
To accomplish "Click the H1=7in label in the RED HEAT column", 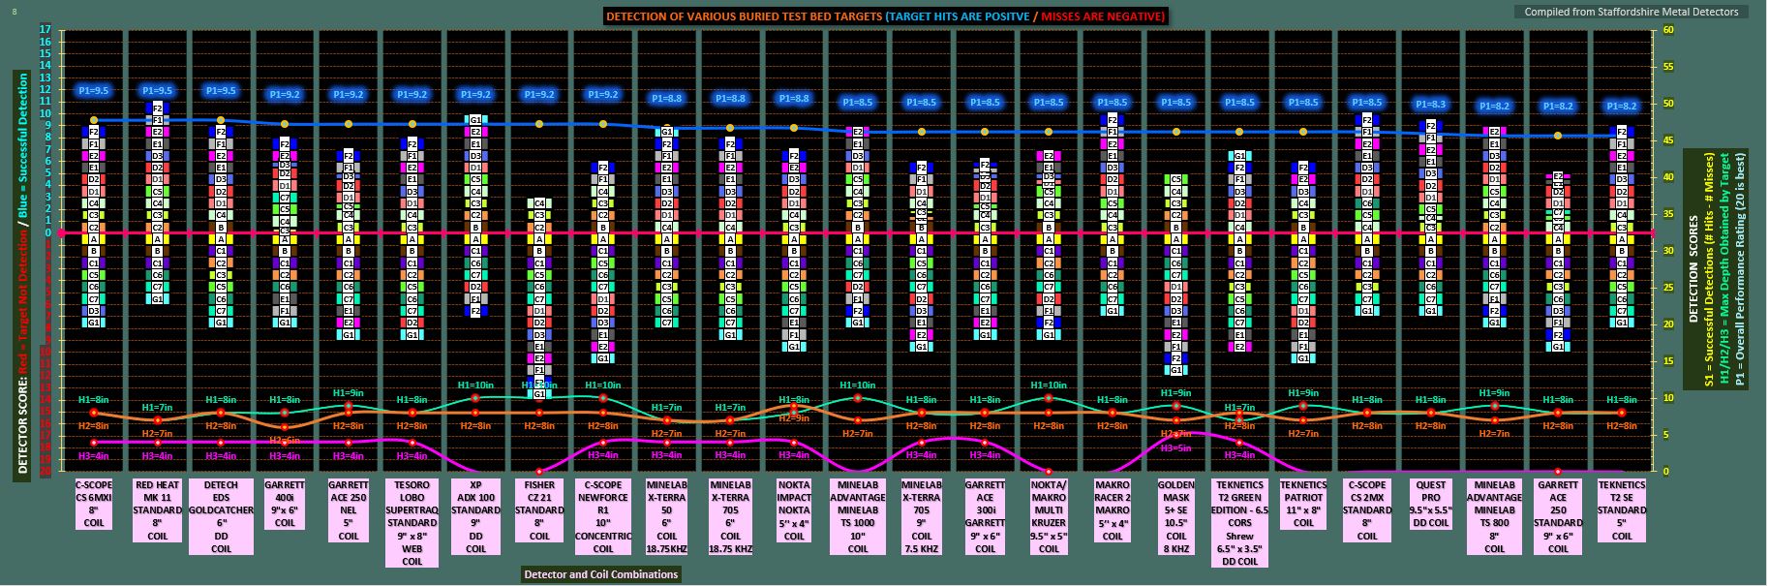I will pos(158,408).
